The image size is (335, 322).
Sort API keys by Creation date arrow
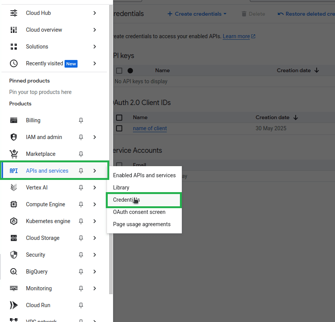point(316,70)
